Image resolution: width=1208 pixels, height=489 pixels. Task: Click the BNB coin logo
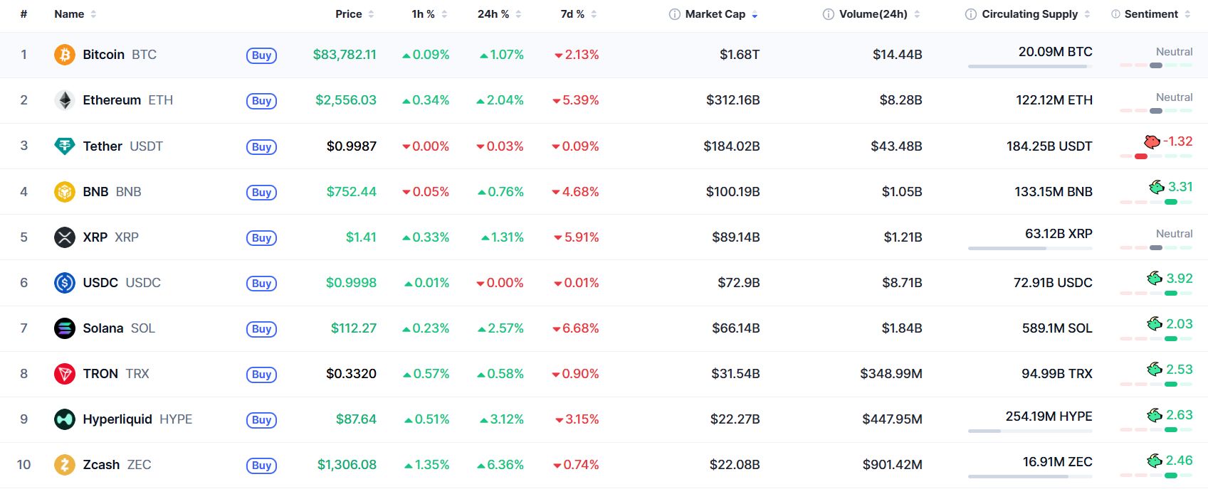(x=65, y=191)
